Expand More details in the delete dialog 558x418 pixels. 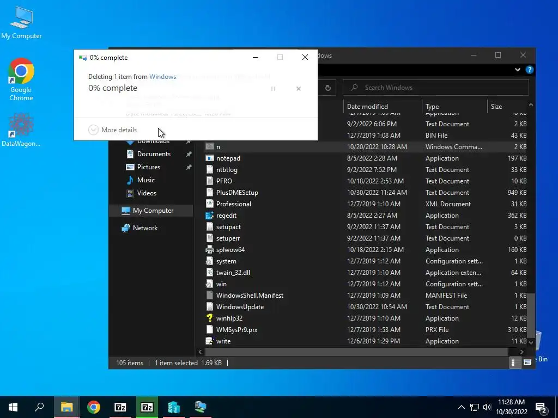coord(112,130)
